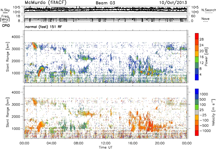
Task: Click the Time UT axis title
Action: tap(106, 147)
